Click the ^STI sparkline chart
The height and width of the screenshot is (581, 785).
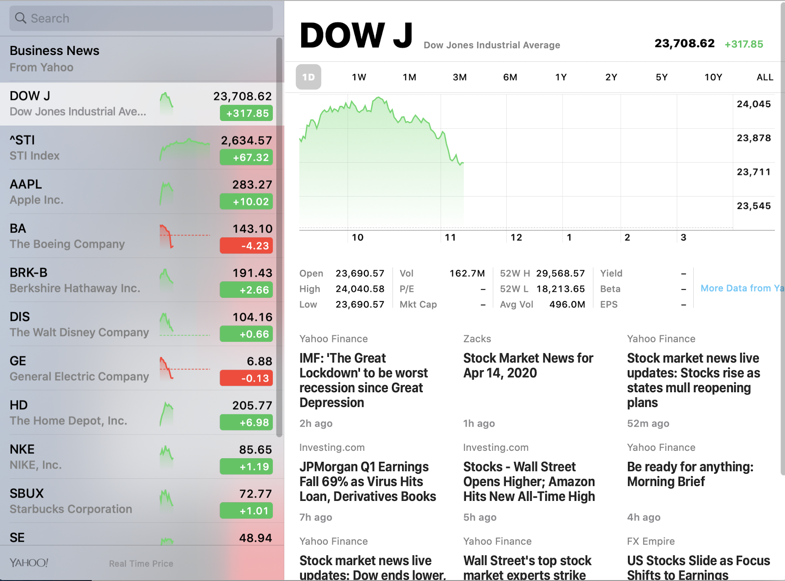point(185,149)
